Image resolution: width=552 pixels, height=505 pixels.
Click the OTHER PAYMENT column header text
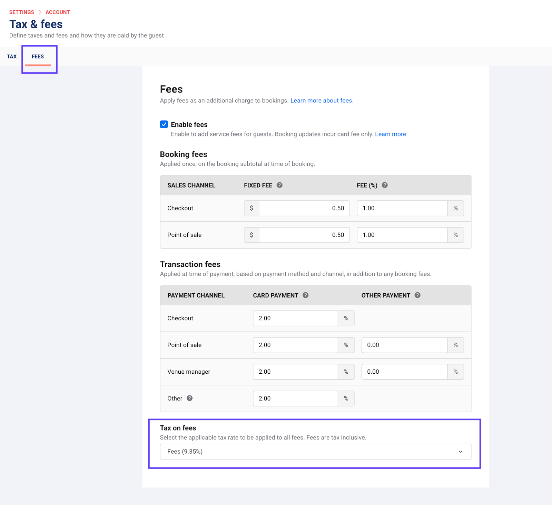tap(386, 295)
